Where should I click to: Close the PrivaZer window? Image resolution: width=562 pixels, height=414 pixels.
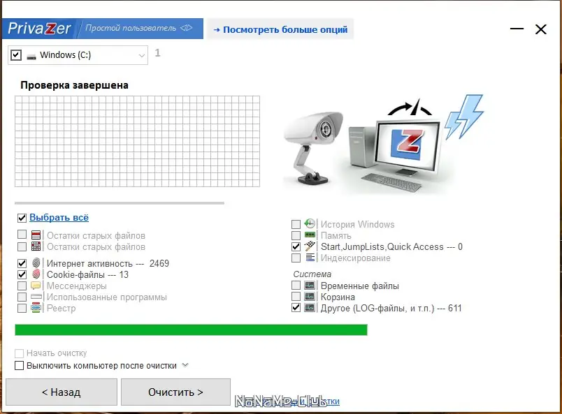541,29
